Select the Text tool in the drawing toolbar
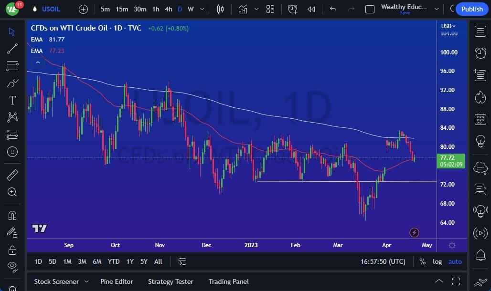491x291 pixels. pyautogui.click(x=12, y=100)
